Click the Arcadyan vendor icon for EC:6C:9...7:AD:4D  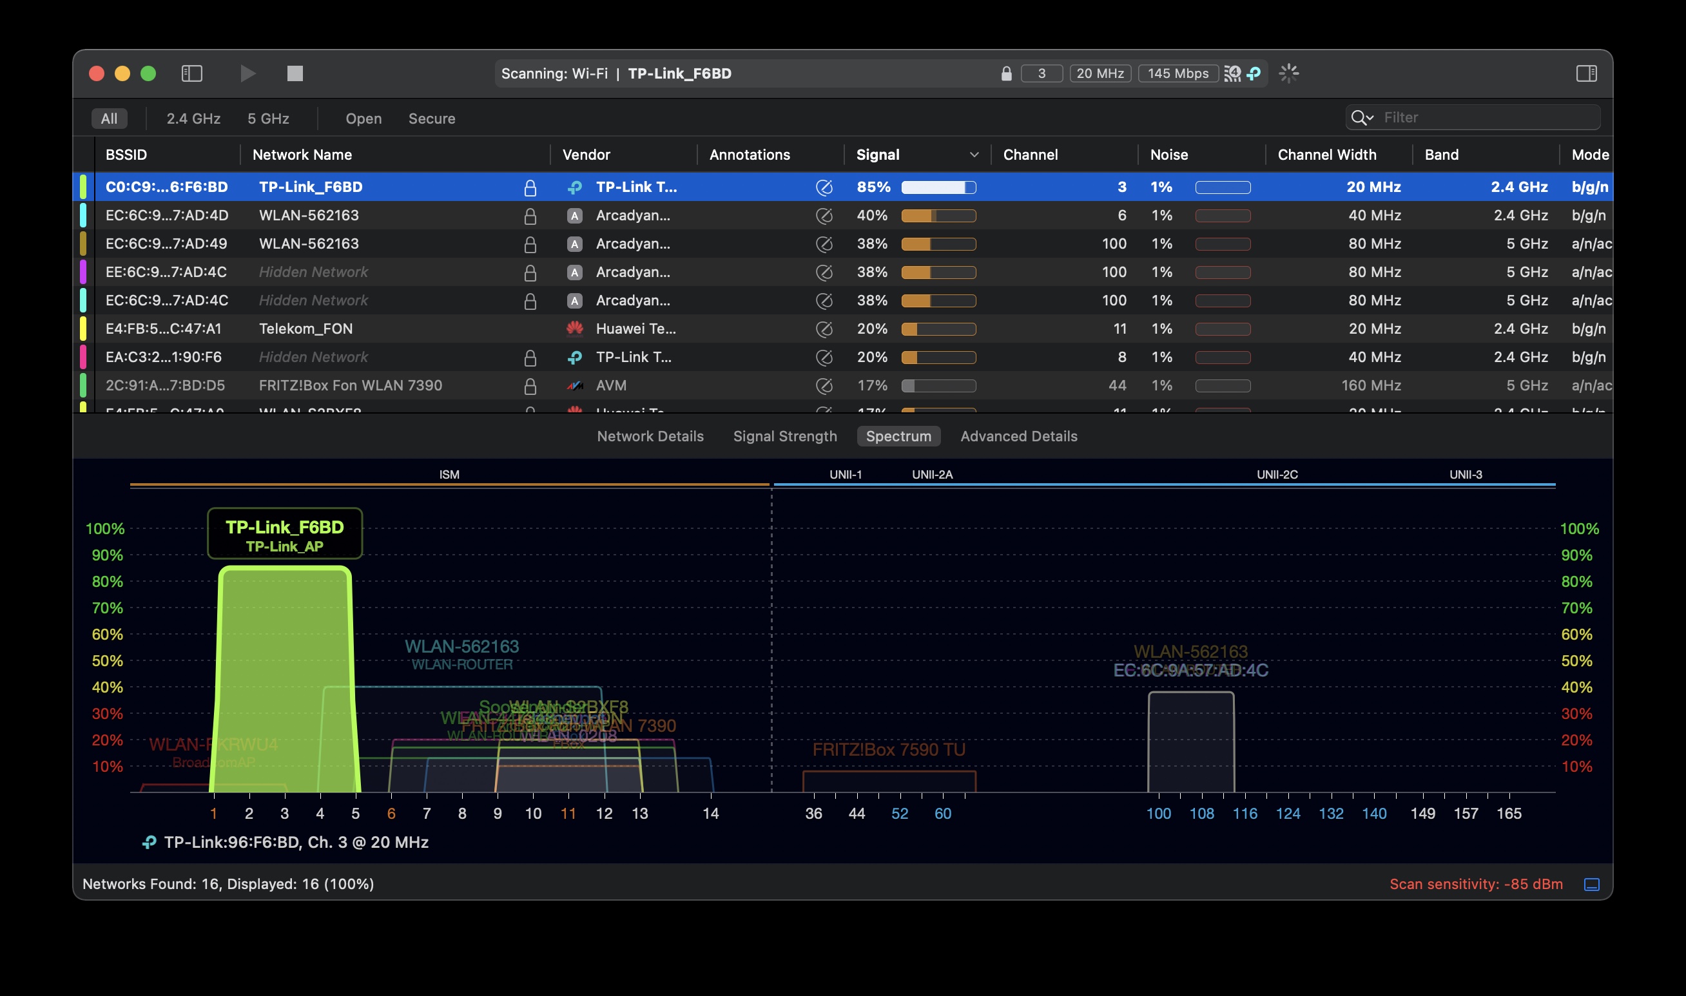tap(574, 215)
